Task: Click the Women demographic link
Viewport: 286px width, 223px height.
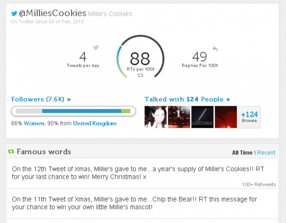Action: pos(34,123)
